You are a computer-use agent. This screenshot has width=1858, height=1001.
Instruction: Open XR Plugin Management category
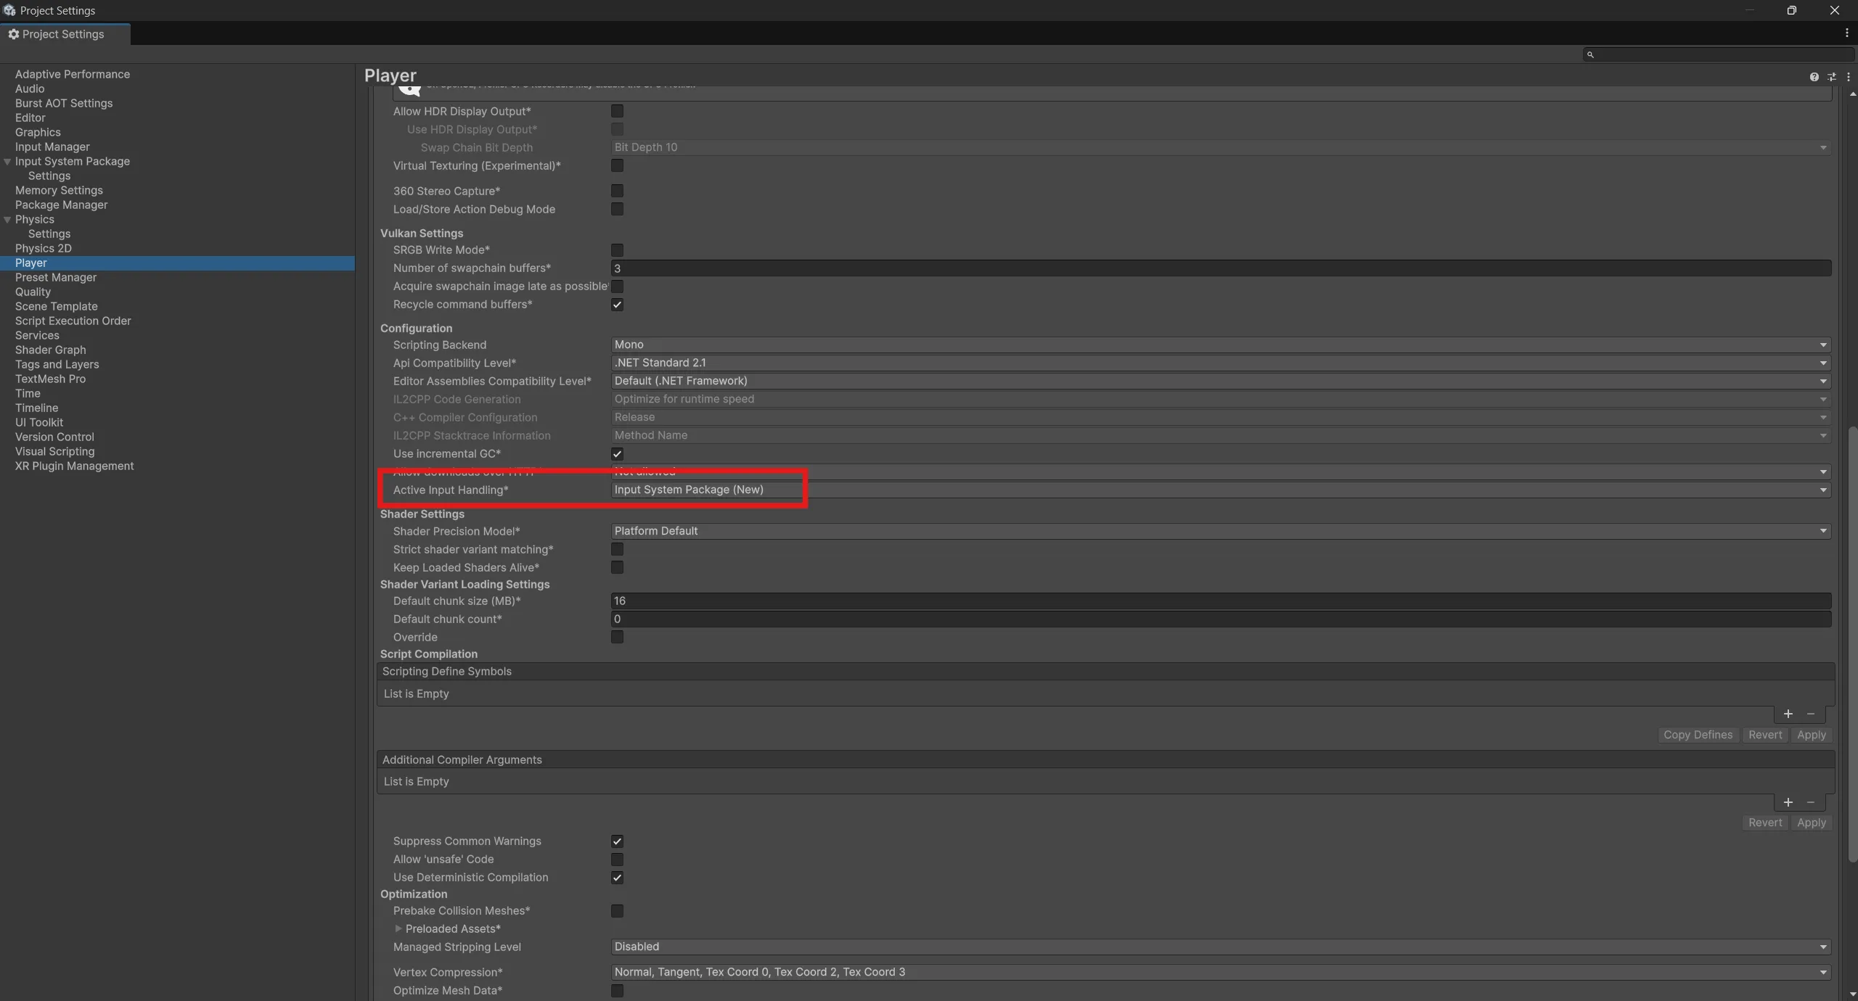click(74, 466)
